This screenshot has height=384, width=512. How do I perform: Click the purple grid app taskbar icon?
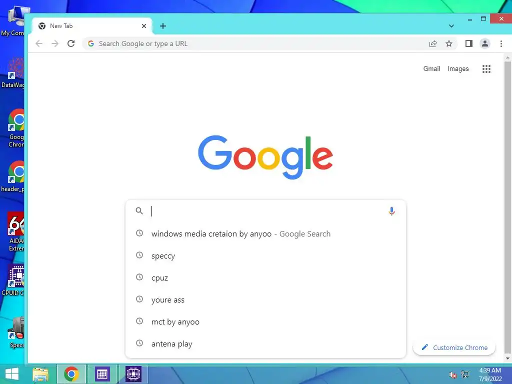pyautogui.click(x=102, y=374)
